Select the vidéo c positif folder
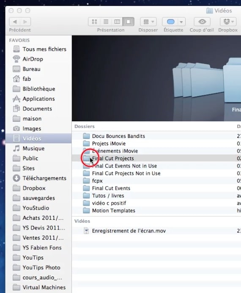This screenshot has height=293, width=241. click(156, 203)
